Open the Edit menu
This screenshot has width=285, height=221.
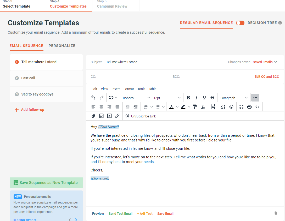pos(94,89)
